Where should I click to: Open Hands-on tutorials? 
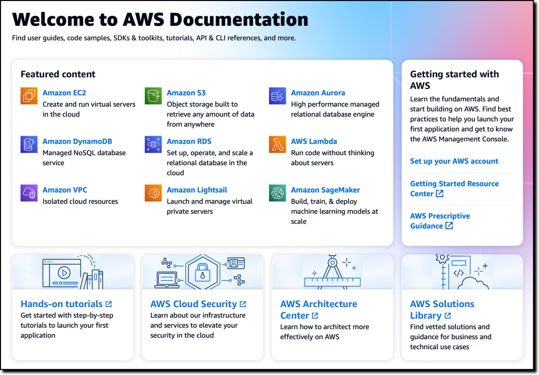pos(62,304)
